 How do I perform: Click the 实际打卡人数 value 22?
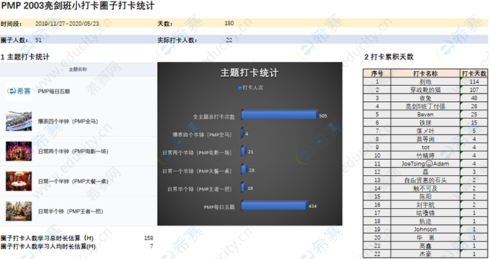tap(229, 40)
